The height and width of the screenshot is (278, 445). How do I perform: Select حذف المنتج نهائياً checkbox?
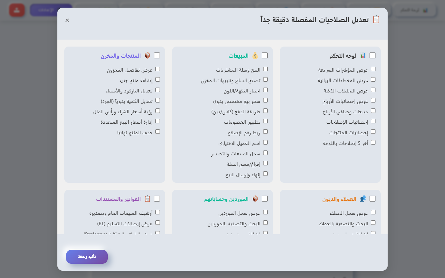coord(157,132)
